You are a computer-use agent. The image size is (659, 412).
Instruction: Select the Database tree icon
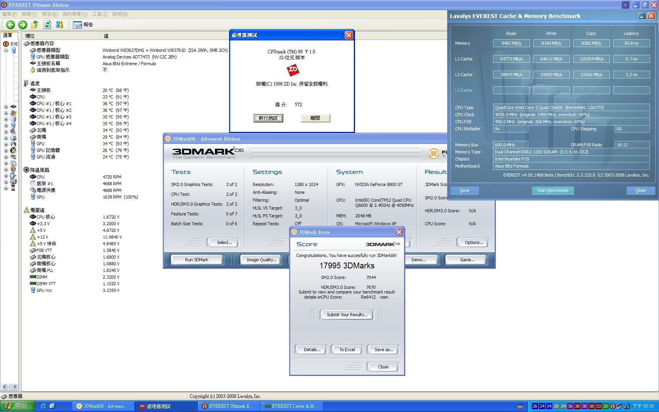13,182
